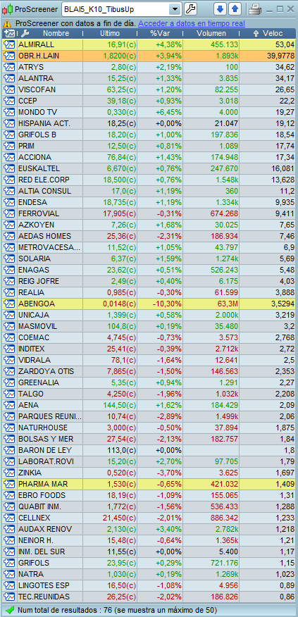Select the ZARDOYA OTIS name cell

pos(49,371)
